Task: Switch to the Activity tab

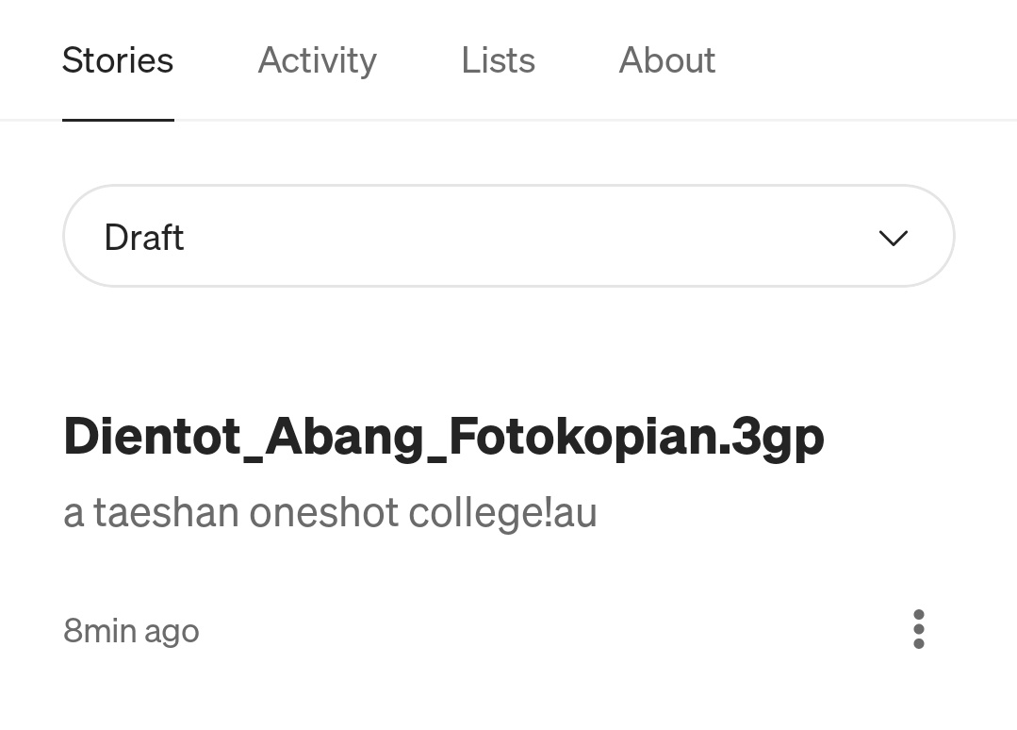Action: click(x=317, y=60)
